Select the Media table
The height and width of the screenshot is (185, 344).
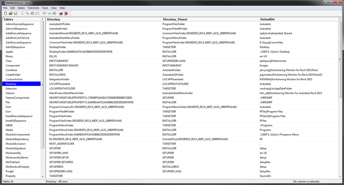point(9,130)
